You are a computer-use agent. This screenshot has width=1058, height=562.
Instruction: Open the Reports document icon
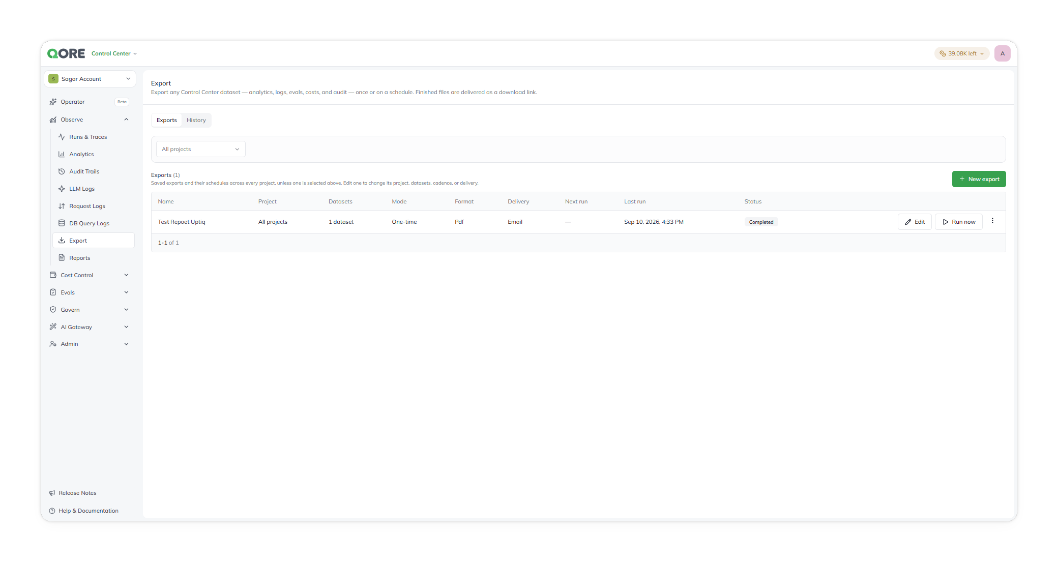click(62, 258)
